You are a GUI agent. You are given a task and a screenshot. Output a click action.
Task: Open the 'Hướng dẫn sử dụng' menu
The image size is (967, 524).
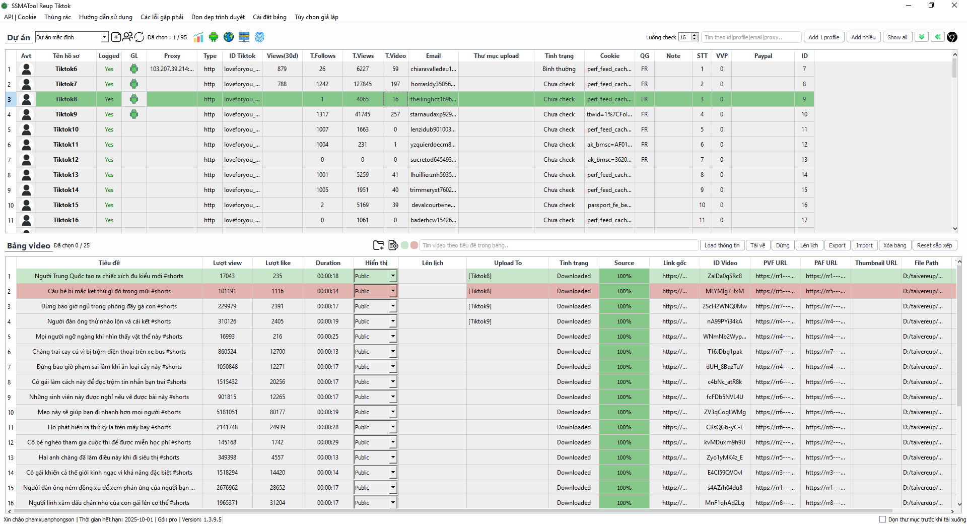[x=106, y=17]
